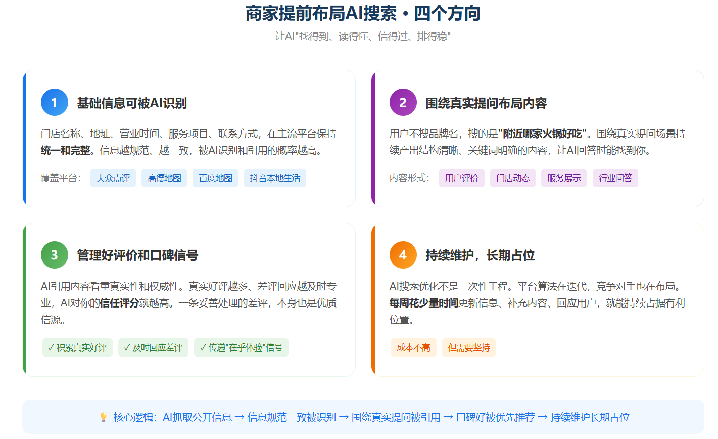The width and height of the screenshot is (718, 439).
Task: Click the 及时回应差评 checkmark tag
Action: tap(154, 347)
